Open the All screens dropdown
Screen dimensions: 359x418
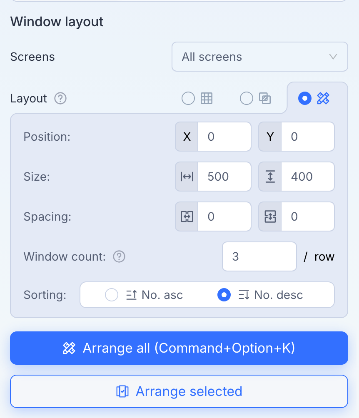260,57
